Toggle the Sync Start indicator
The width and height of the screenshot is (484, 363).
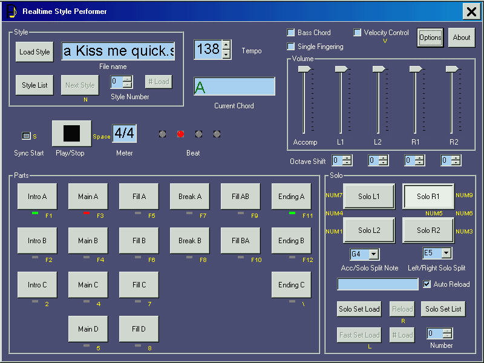(26, 136)
